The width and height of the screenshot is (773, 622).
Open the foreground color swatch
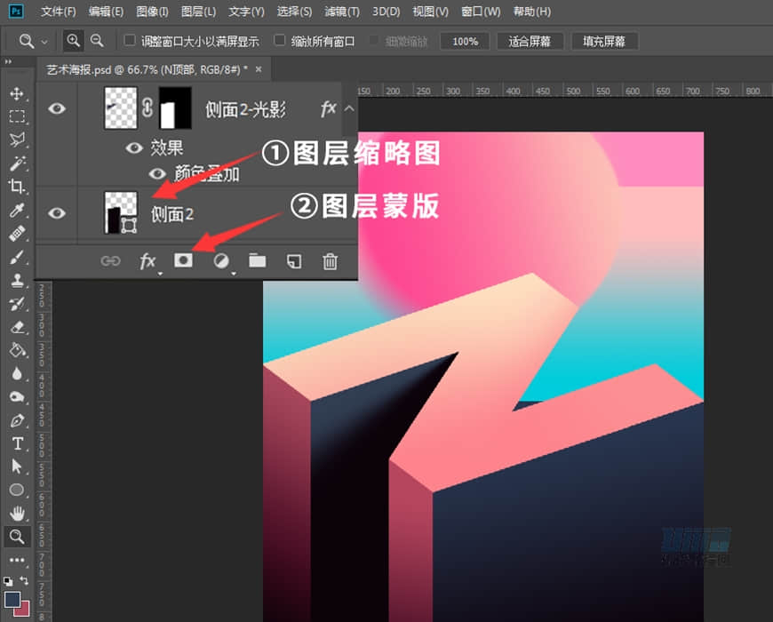tap(12, 600)
